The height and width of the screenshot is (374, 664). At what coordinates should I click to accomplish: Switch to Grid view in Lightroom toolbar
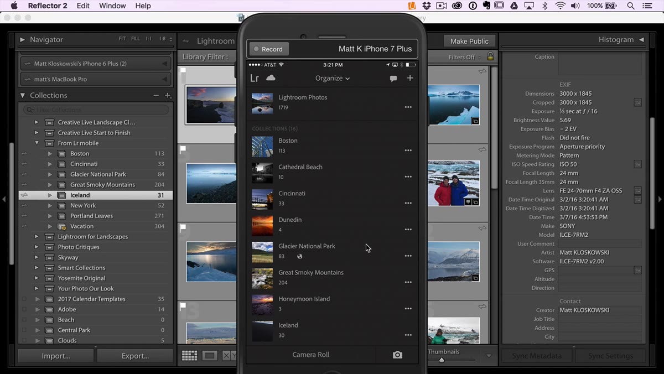pos(189,356)
